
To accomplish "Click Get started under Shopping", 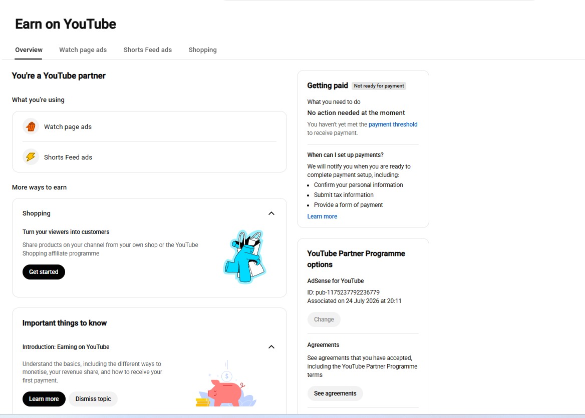I will click(44, 272).
